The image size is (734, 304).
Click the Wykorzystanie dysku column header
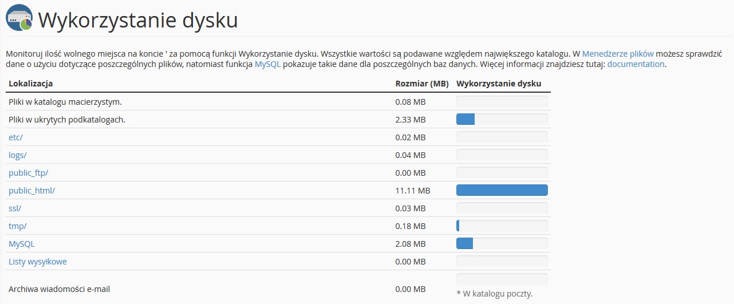(x=499, y=84)
